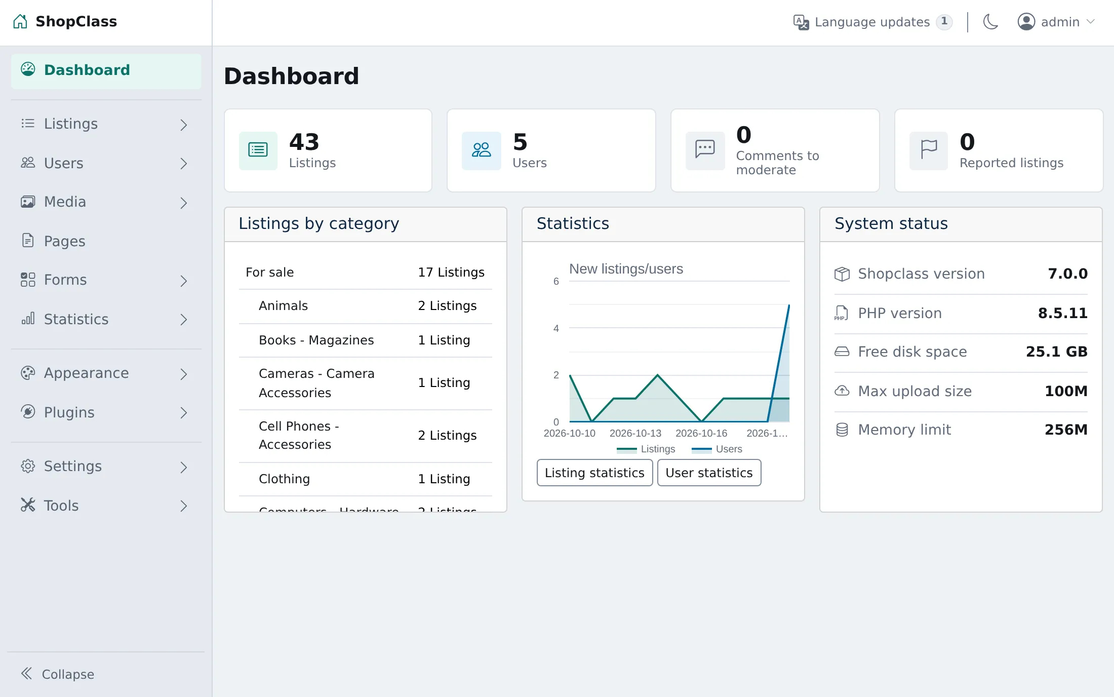Open the Plugins sidebar menu
Image resolution: width=1114 pixels, height=697 pixels.
[106, 412]
